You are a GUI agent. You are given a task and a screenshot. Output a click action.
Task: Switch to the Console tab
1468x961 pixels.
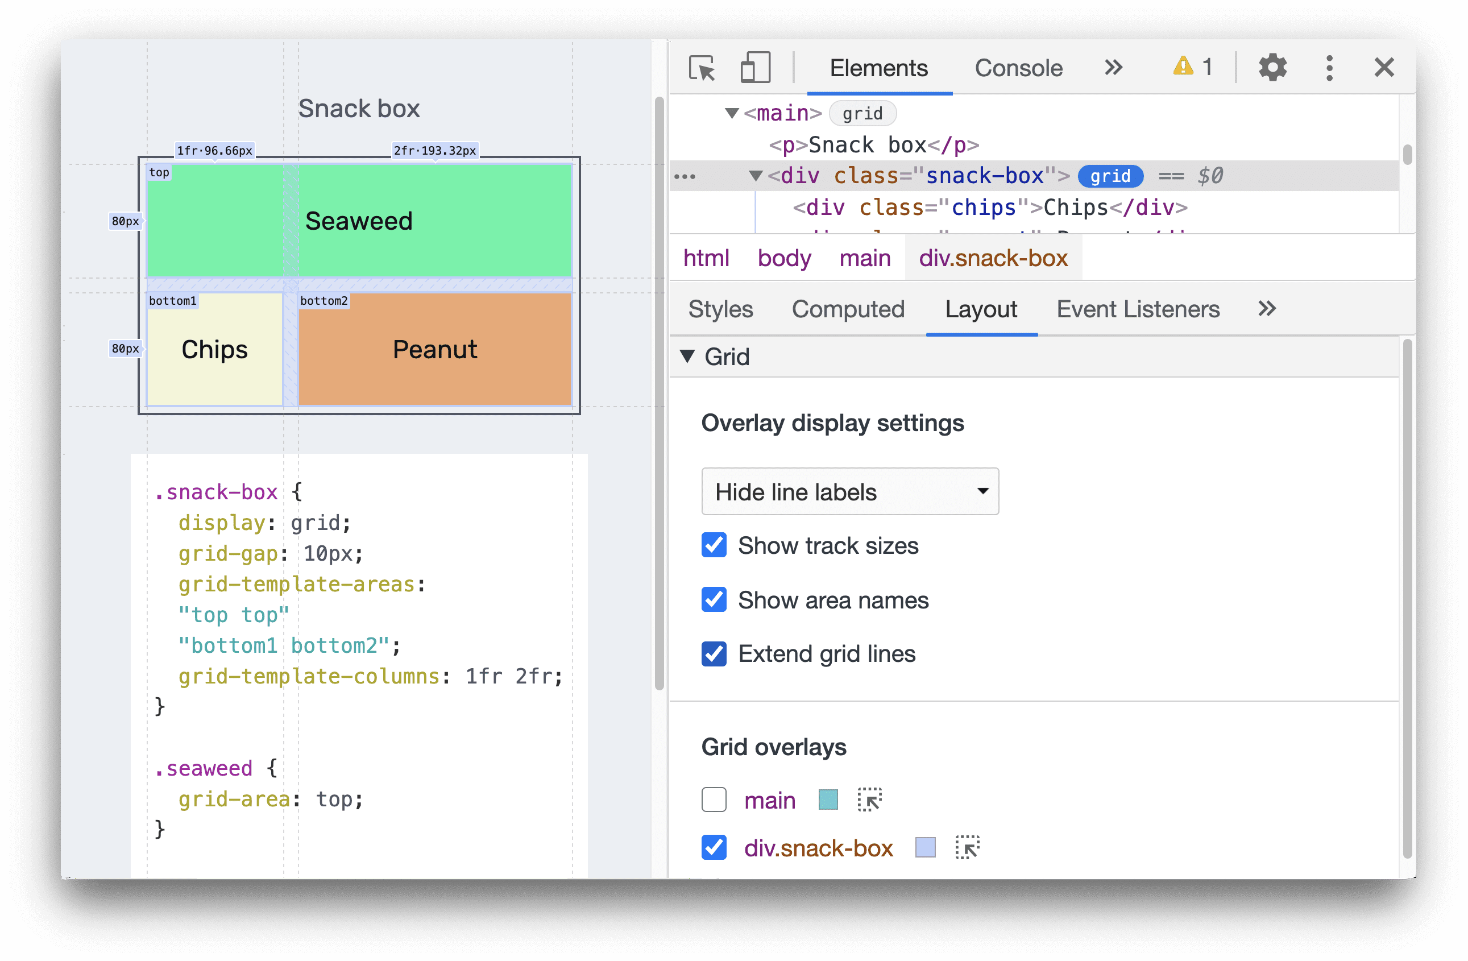tap(1021, 68)
